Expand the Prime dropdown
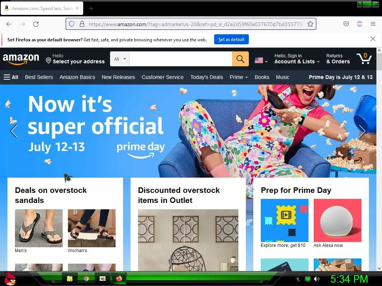 tap(239, 77)
